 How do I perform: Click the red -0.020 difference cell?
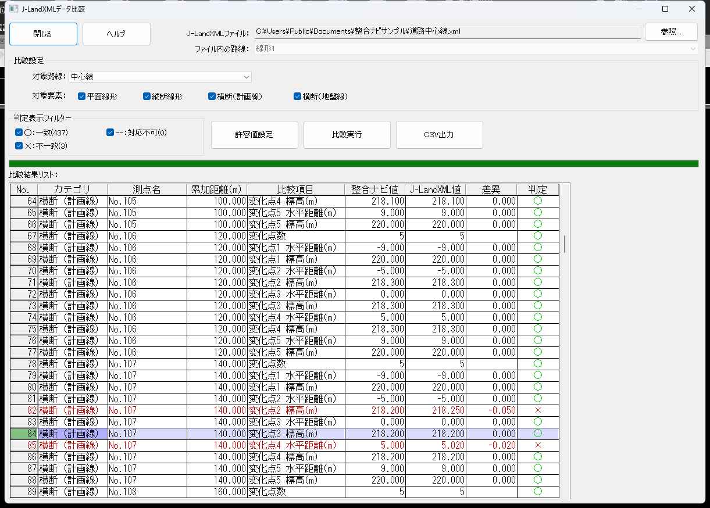click(491, 445)
